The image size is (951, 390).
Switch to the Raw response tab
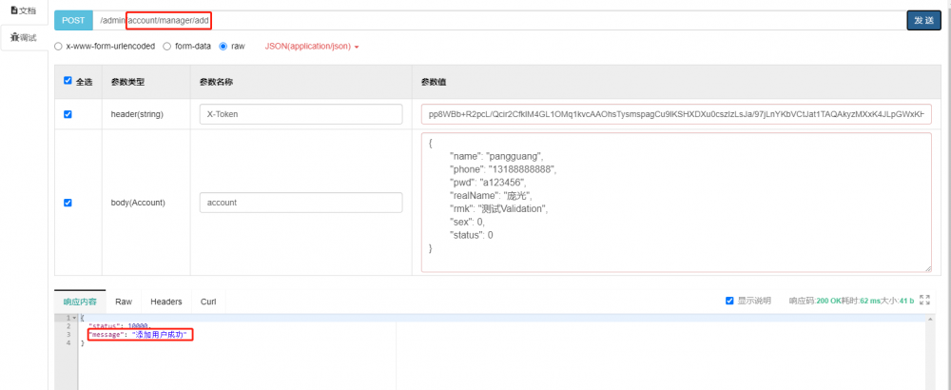[x=124, y=302]
